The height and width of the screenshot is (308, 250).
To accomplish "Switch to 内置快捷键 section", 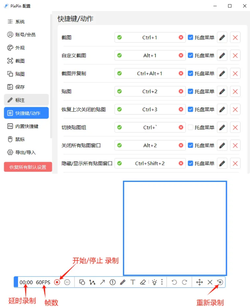I will [x=27, y=126].
